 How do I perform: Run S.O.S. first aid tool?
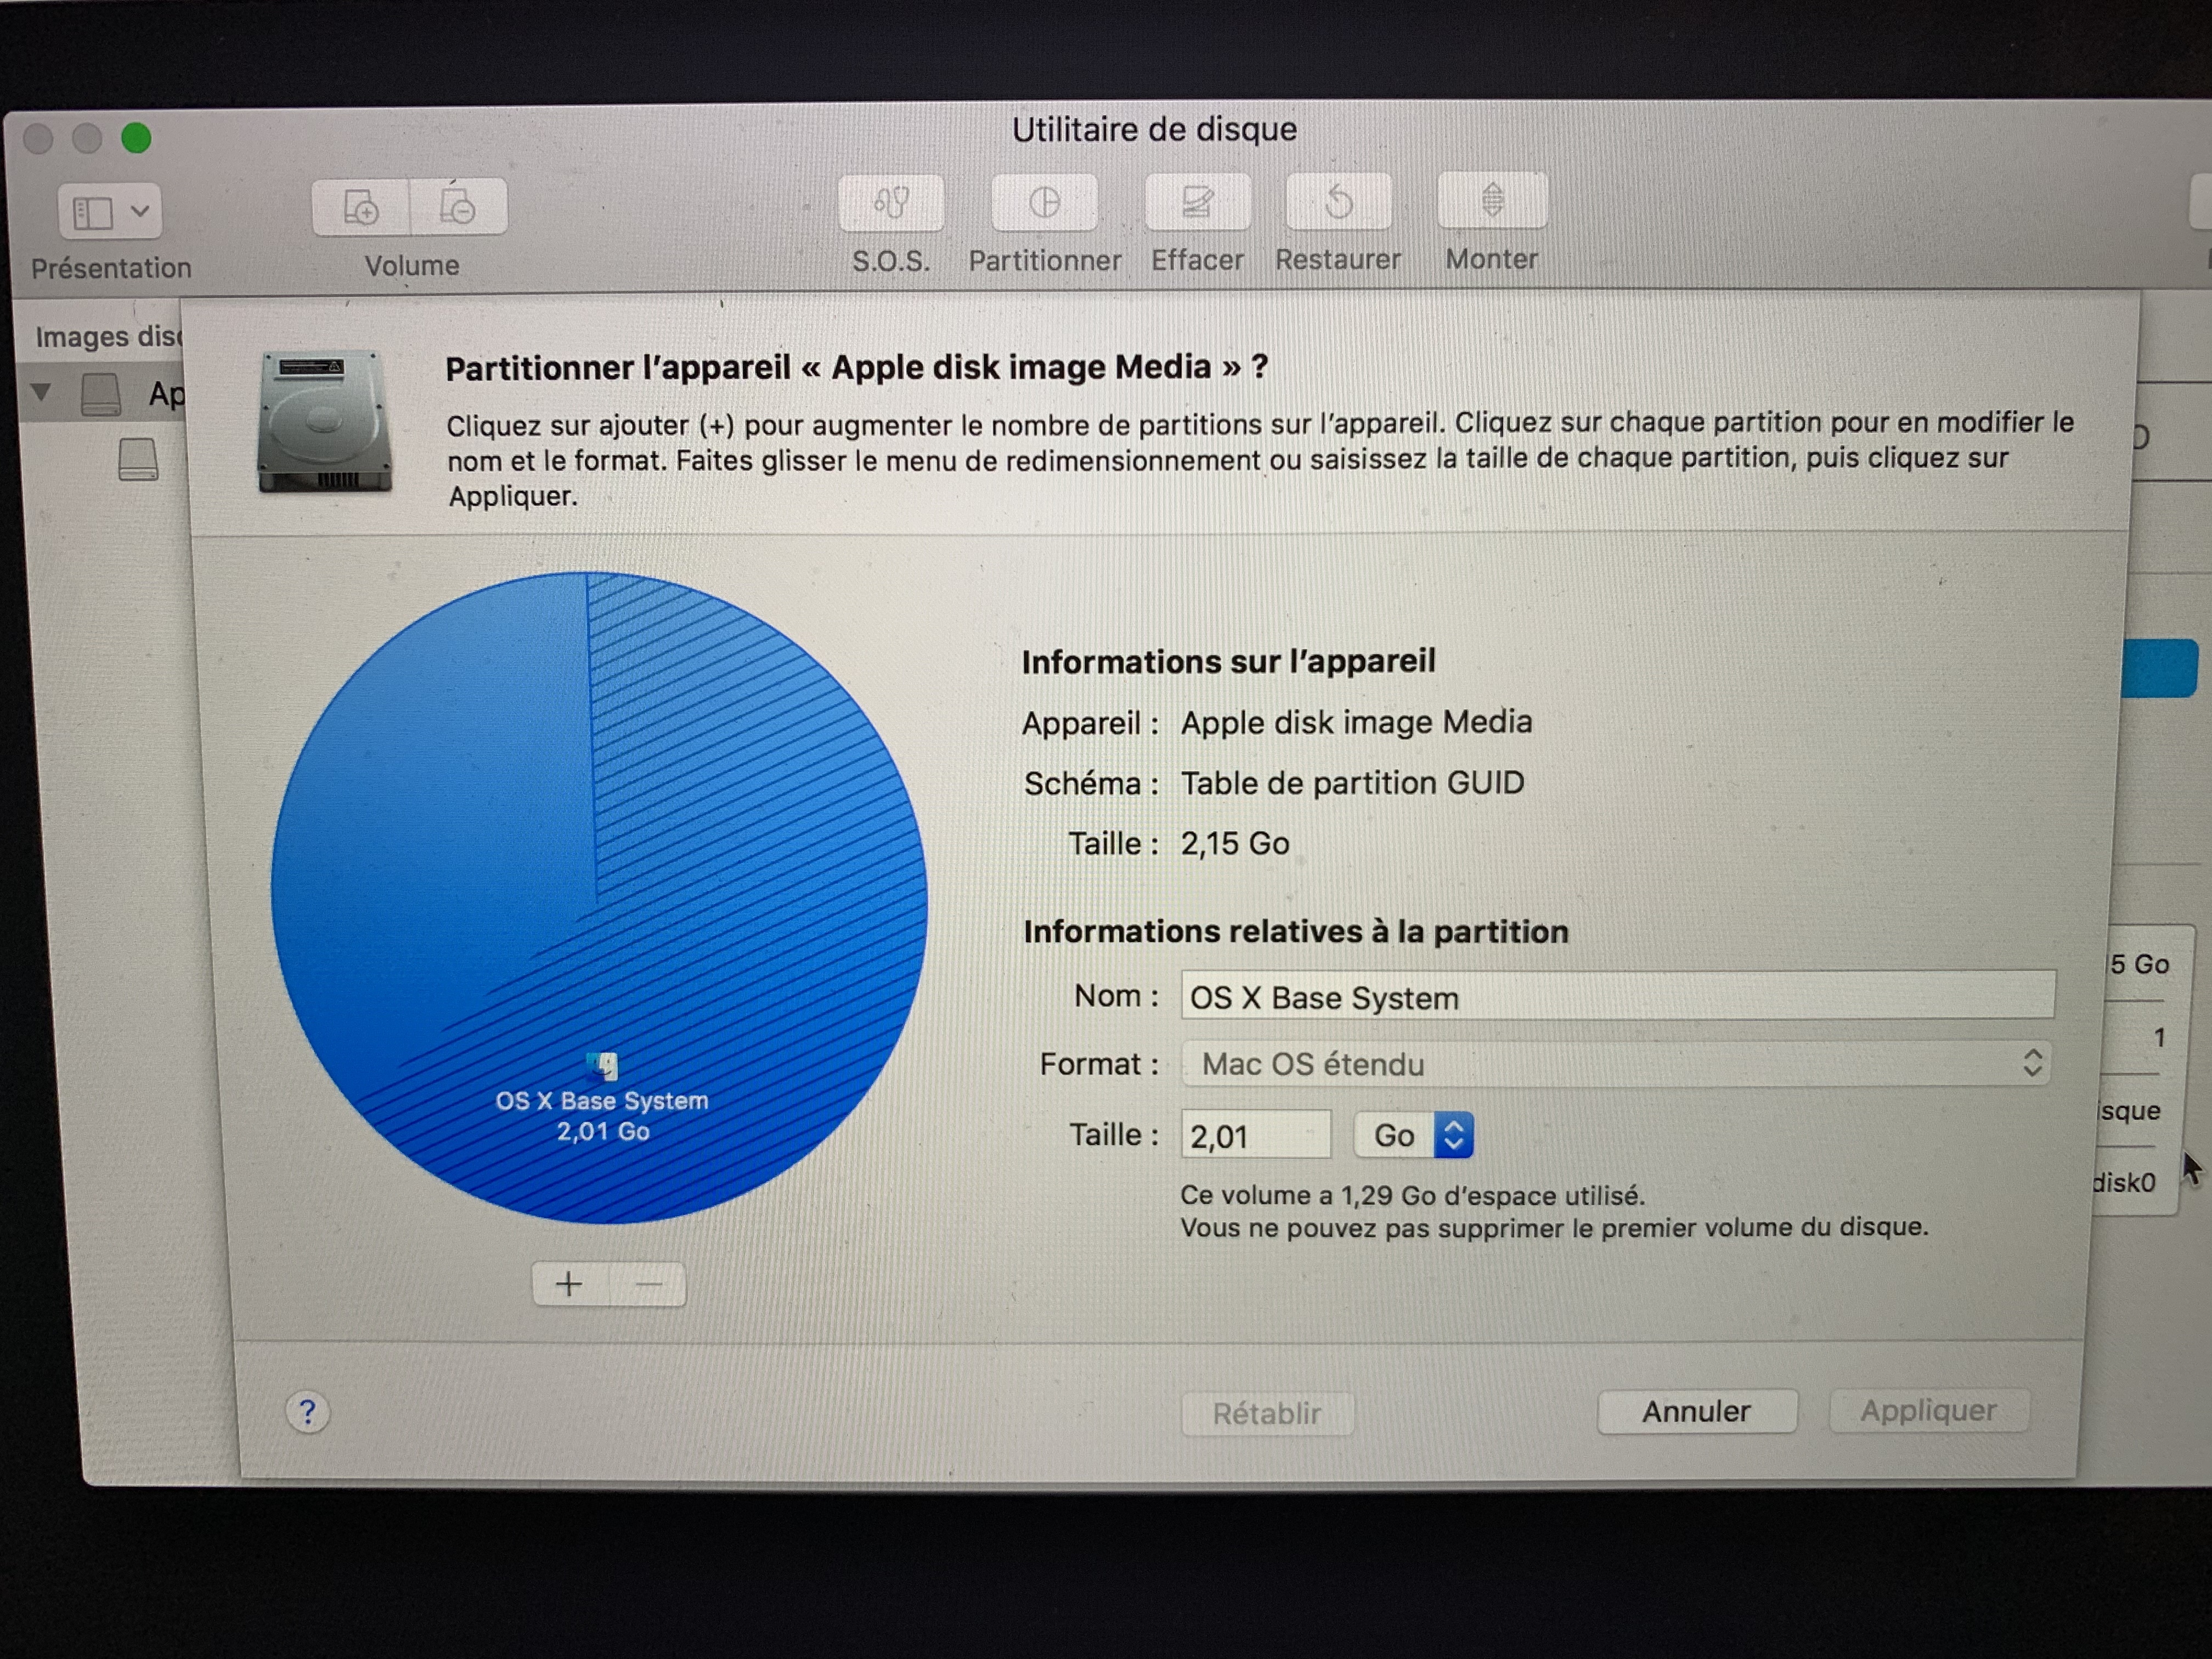pos(891,203)
